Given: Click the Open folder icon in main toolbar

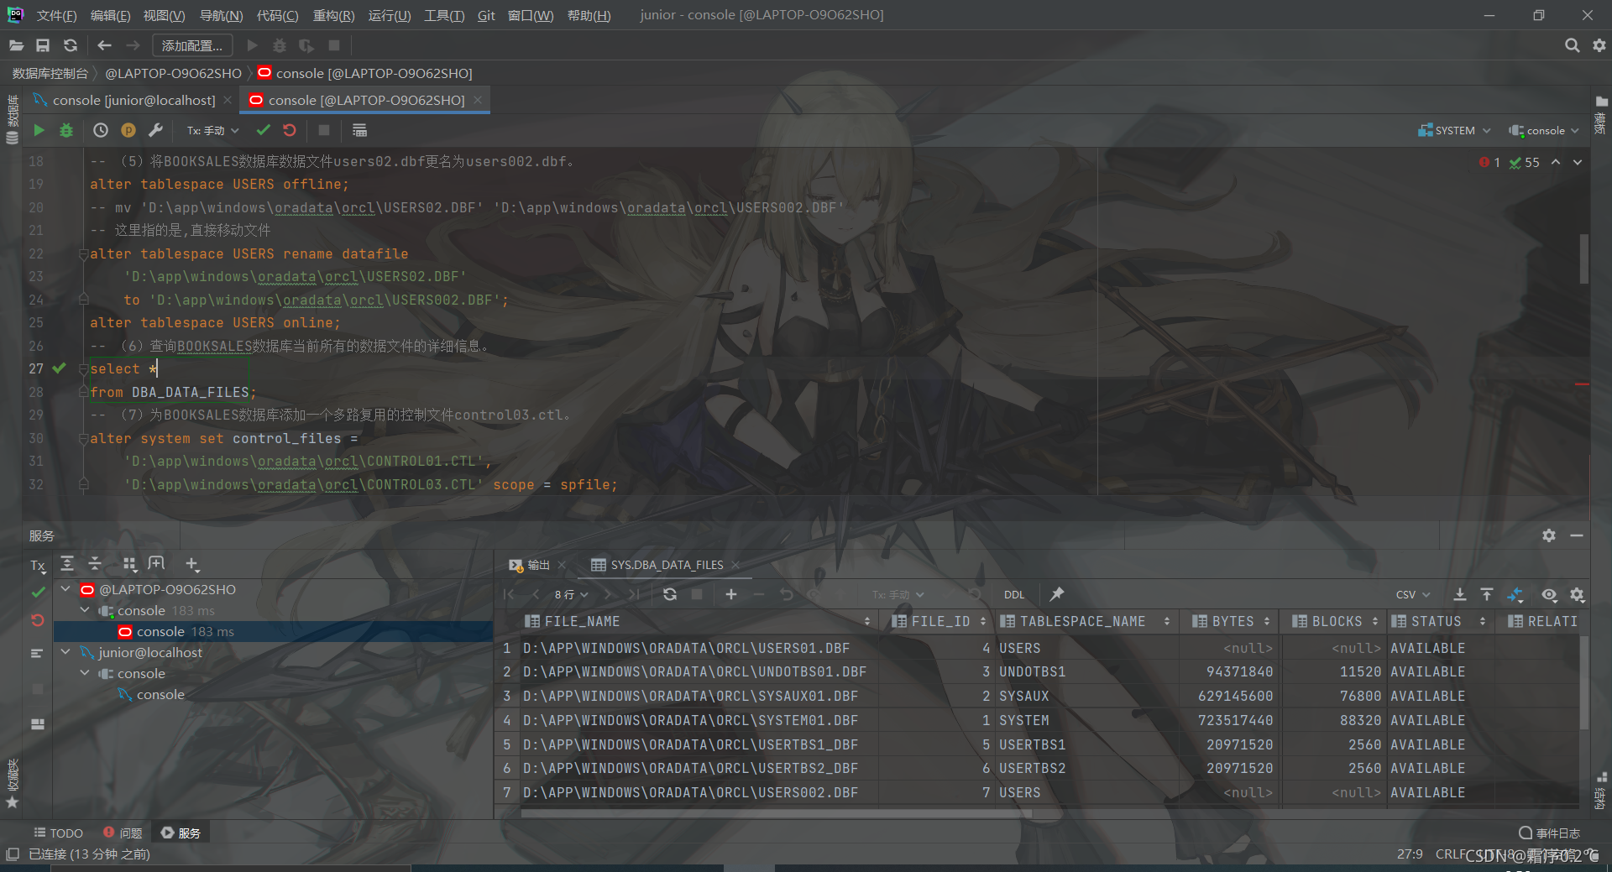Looking at the screenshot, I should click(16, 45).
